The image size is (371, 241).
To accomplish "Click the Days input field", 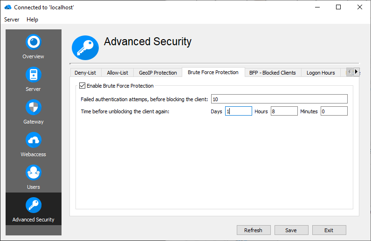I will tap(239, 111).
